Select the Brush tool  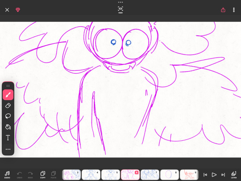[x=8, y=95]
